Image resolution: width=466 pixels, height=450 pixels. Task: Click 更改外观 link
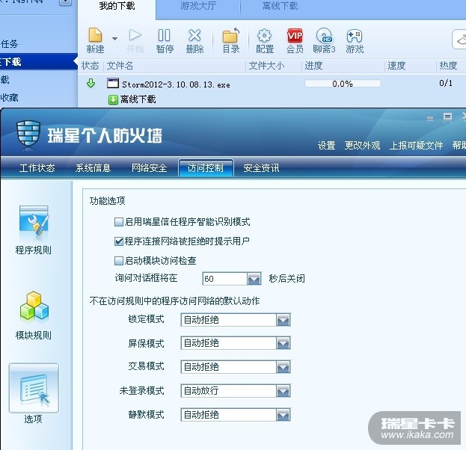click(x=362, y=146)
